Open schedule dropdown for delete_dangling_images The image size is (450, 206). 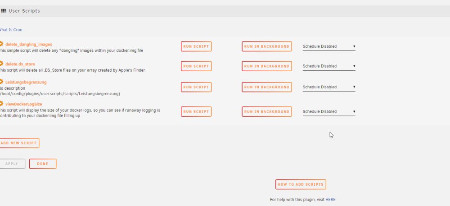(329, 46)
